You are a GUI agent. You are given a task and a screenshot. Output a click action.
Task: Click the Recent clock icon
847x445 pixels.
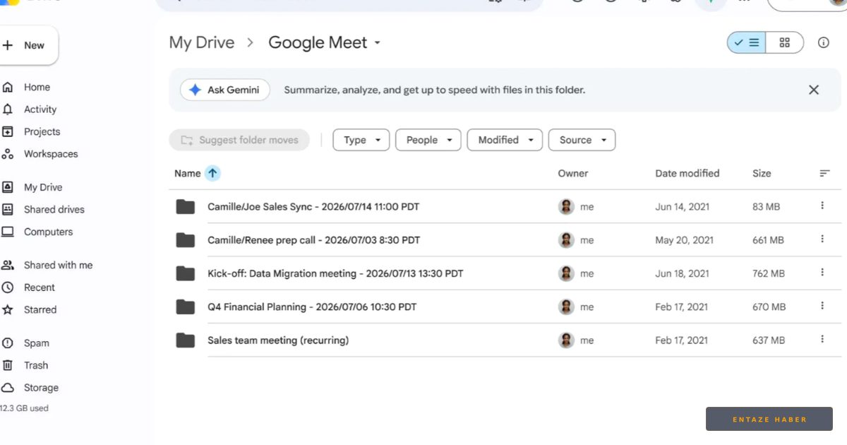[x=8, y=287]
